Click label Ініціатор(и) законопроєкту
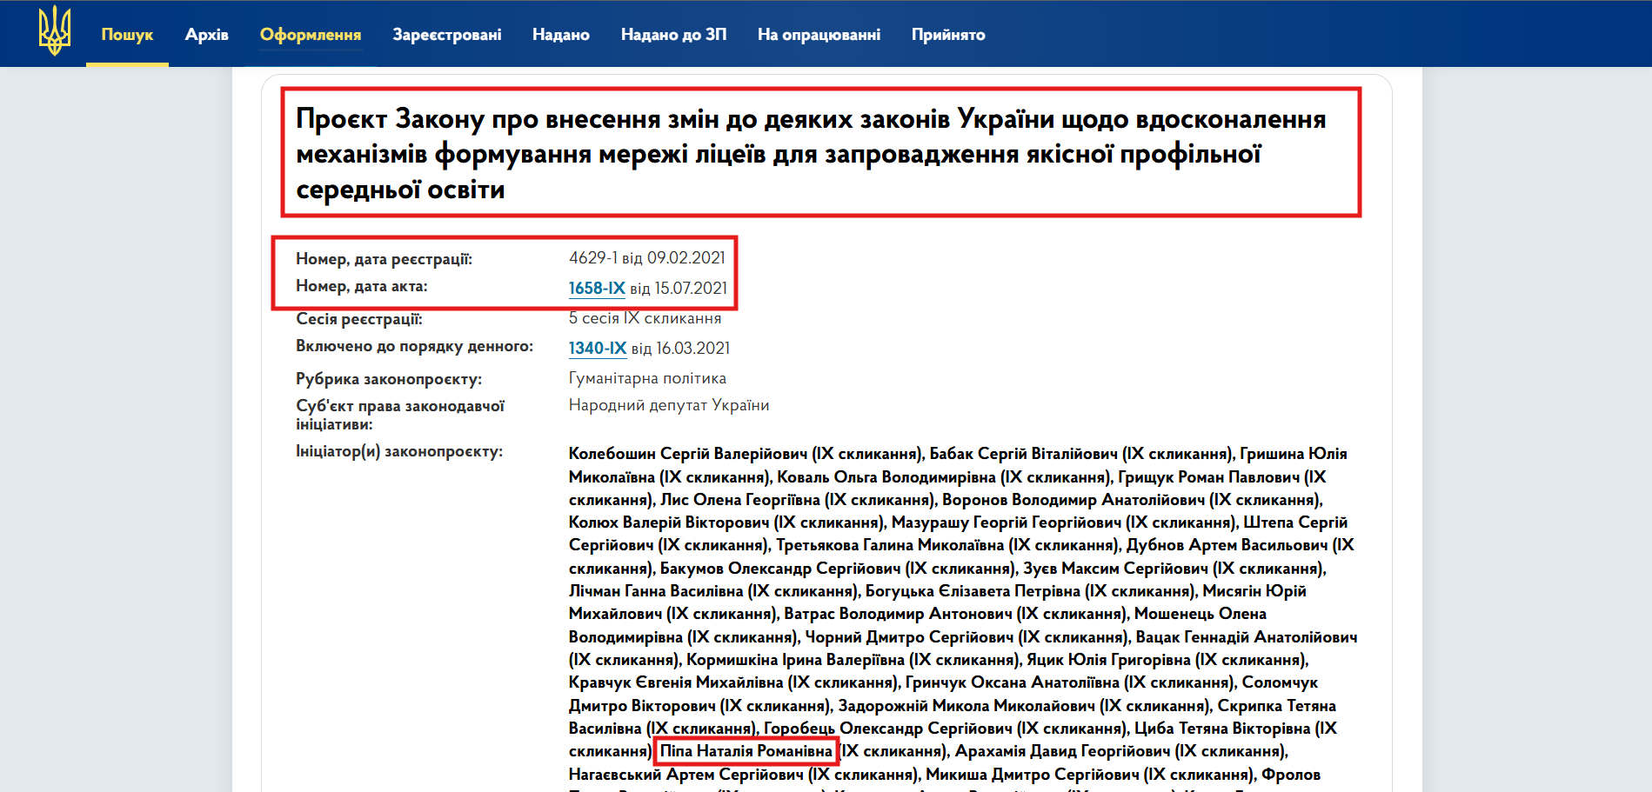 coord(399,451)
